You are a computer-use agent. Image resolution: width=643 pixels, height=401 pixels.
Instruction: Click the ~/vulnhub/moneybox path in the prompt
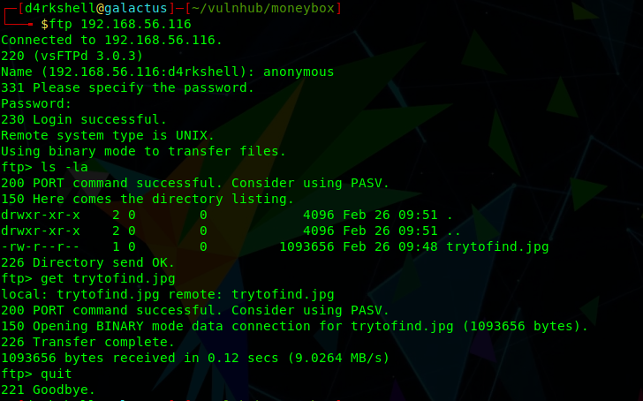[263, 8]
